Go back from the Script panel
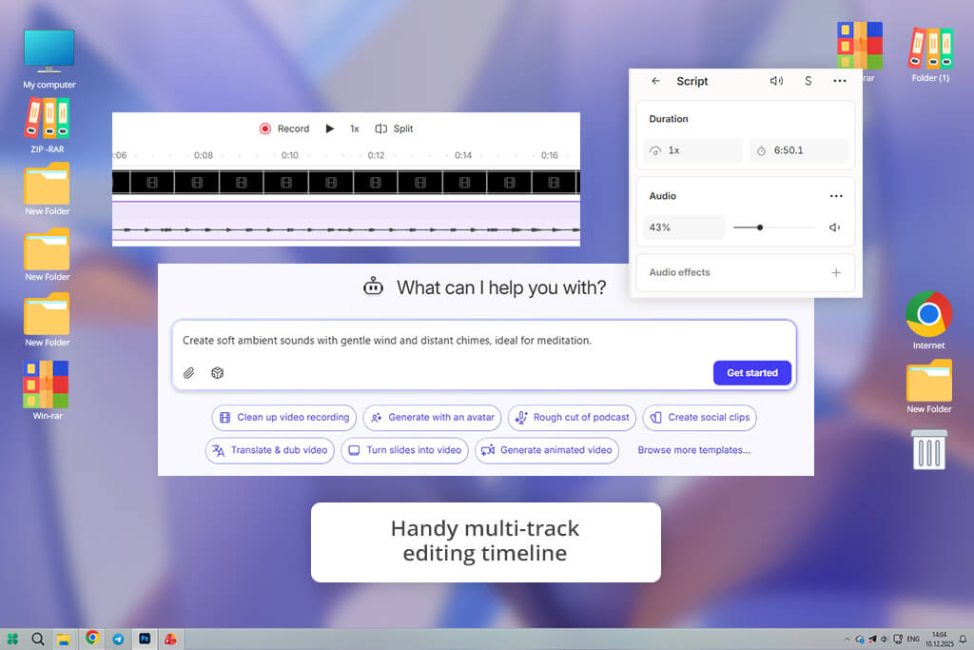 pyautogui.click(x=655, y=81)
